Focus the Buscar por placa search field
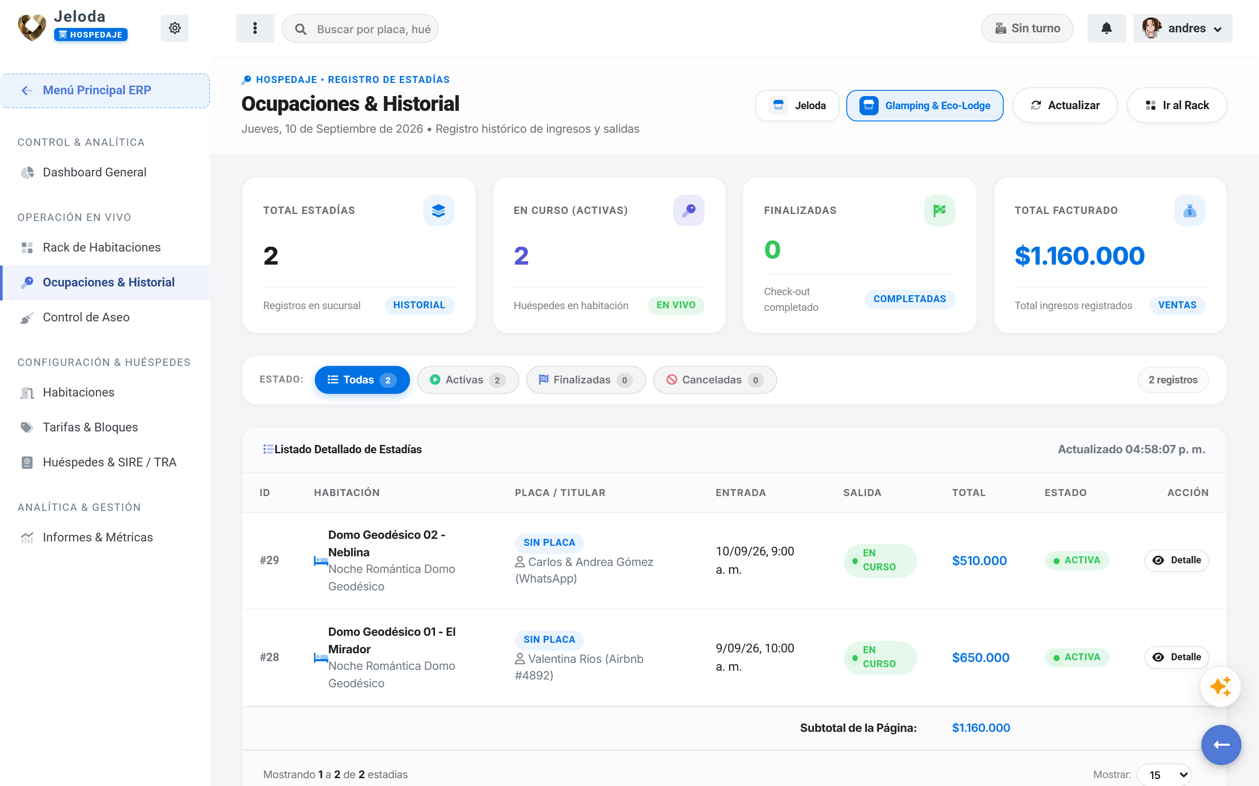The height and width of the screenshot is (786, 1259). pos(360,29)
